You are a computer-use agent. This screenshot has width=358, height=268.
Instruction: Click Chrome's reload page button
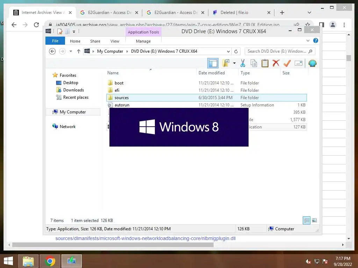click(x=36, y=25)
